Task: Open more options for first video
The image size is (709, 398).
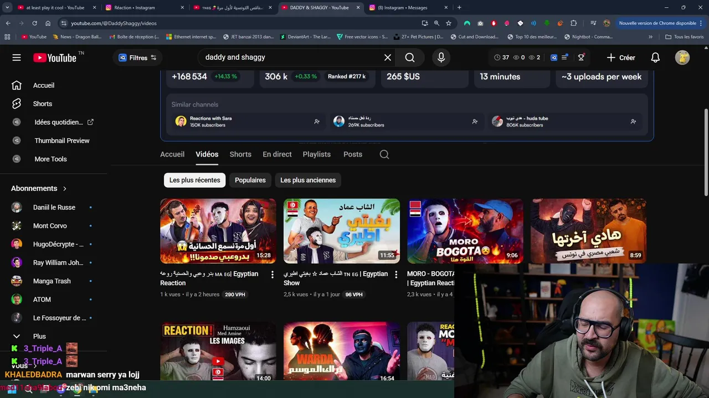Action: point(272,274)
